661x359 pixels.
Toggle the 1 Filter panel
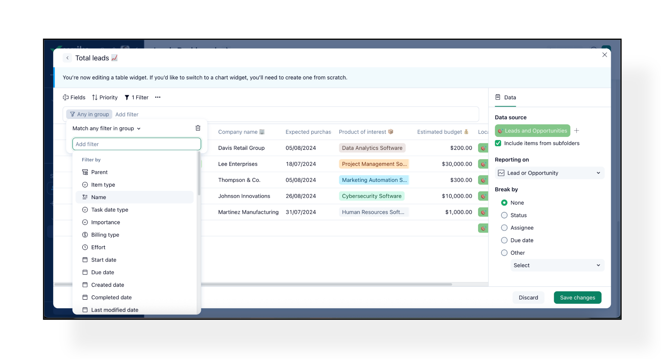click(136, 98)
